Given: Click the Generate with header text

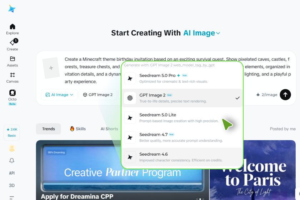Looking at the screenshot, I should point(169,65).
